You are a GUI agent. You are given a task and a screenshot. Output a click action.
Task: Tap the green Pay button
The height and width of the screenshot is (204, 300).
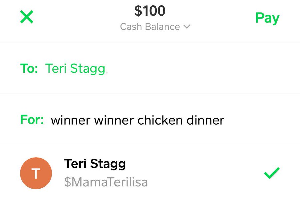pyautogui.click(x=267, y=18)
